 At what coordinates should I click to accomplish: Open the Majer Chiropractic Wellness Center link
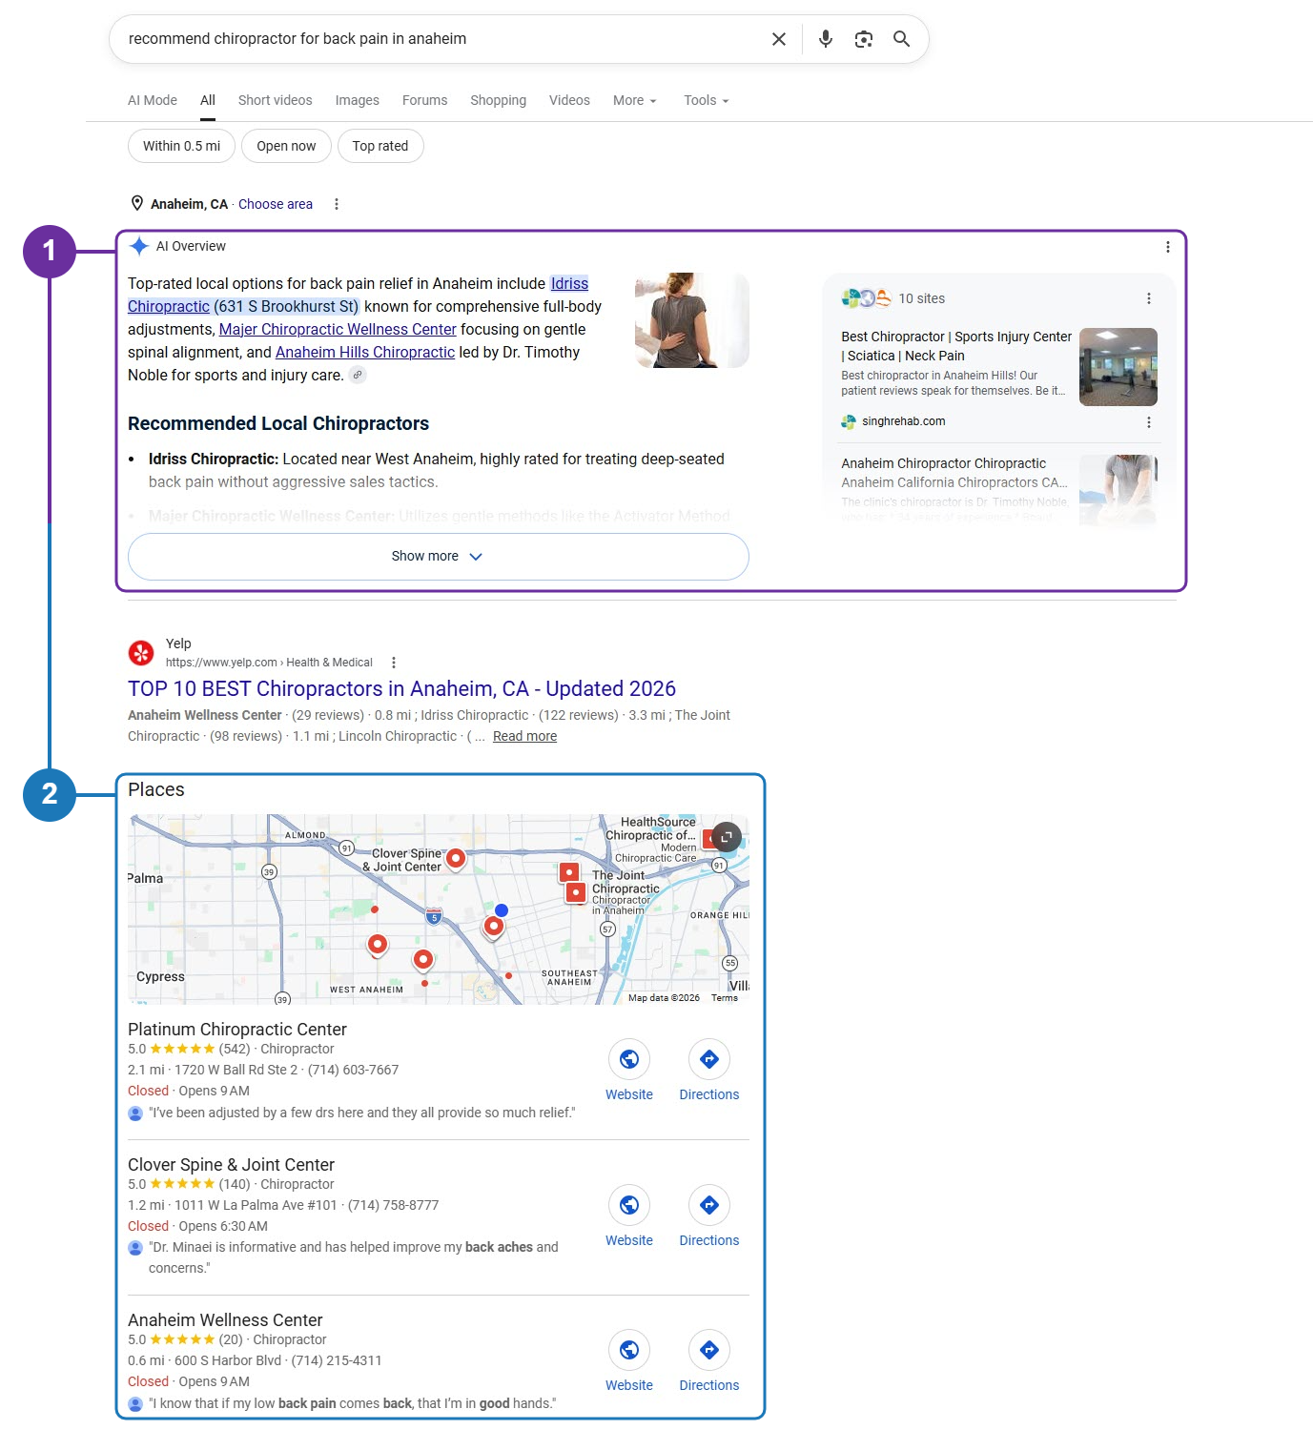click(x=338, y=329)
